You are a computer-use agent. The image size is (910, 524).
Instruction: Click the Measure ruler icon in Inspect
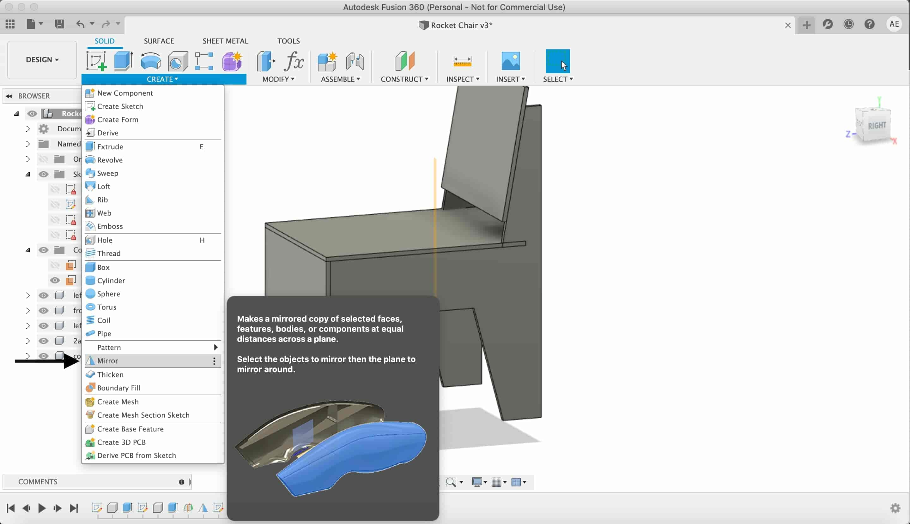pyautogui.click(x=462, y=61)
